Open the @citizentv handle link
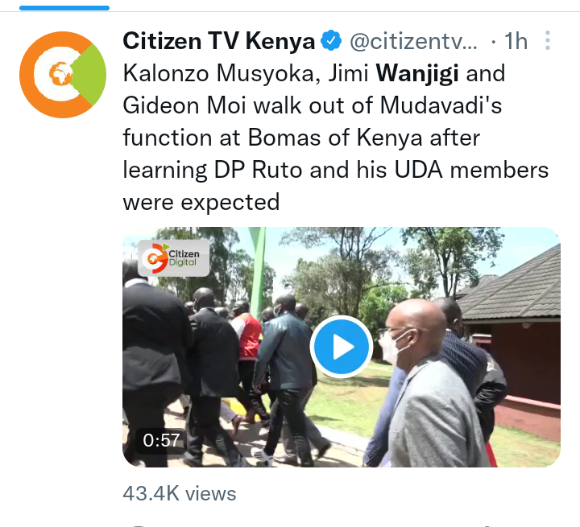 [x=413, y=41]
